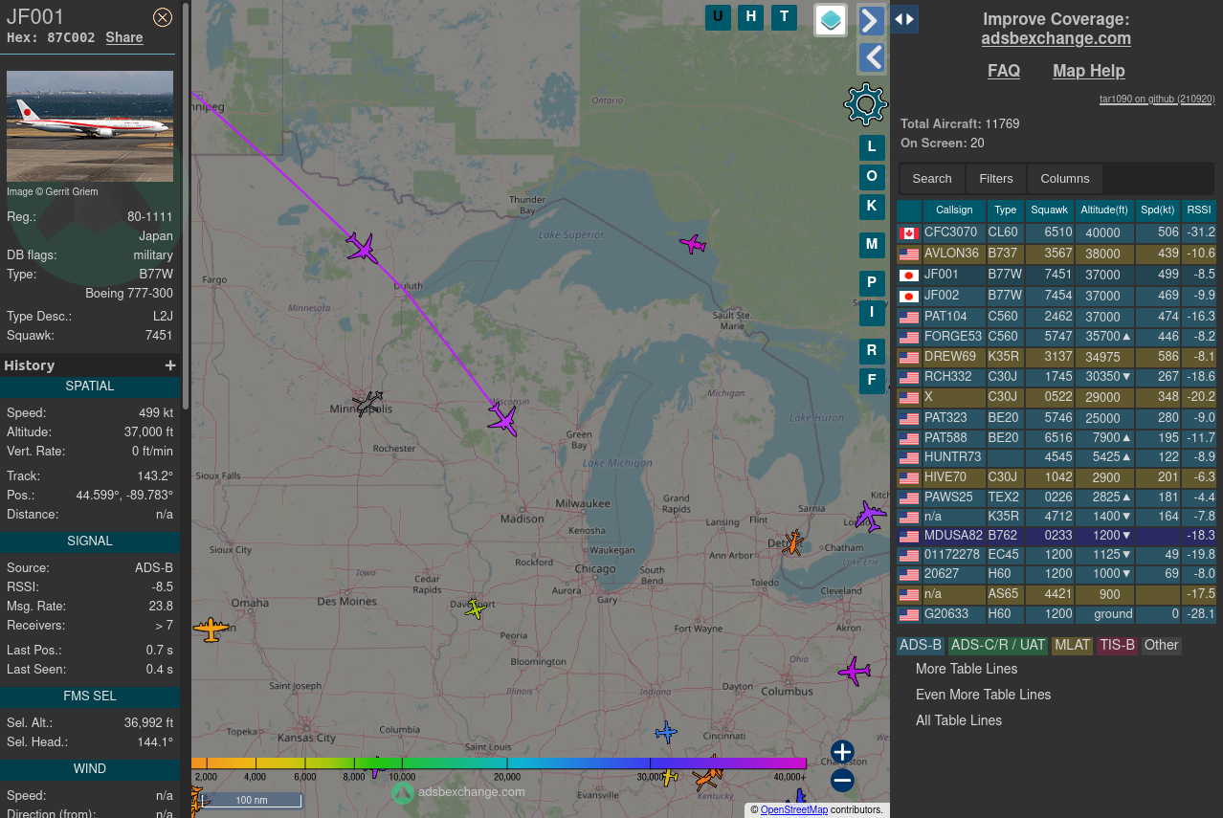
Task: Select the highlighted purple aircraft over Wisconsin
Action: tap(502, 419)
